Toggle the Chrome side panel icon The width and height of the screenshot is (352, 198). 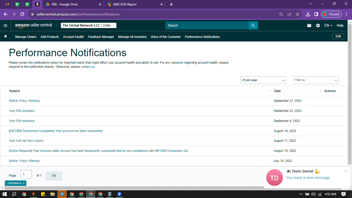tap(316, 14)
